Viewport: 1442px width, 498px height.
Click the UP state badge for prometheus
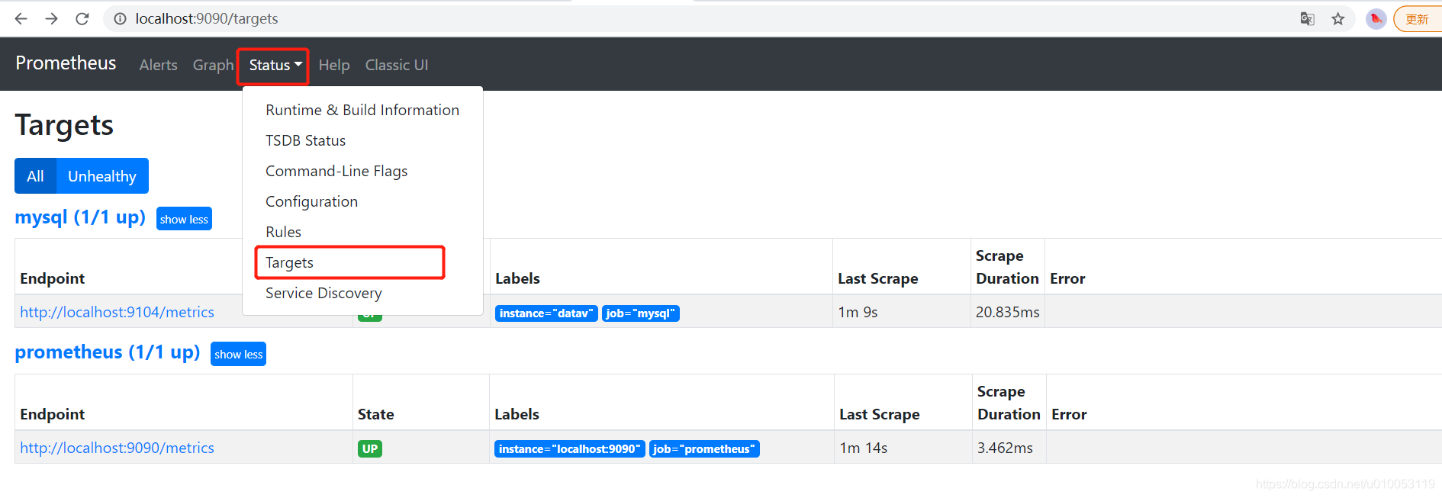pyautogui.click(x=370, y=449)
